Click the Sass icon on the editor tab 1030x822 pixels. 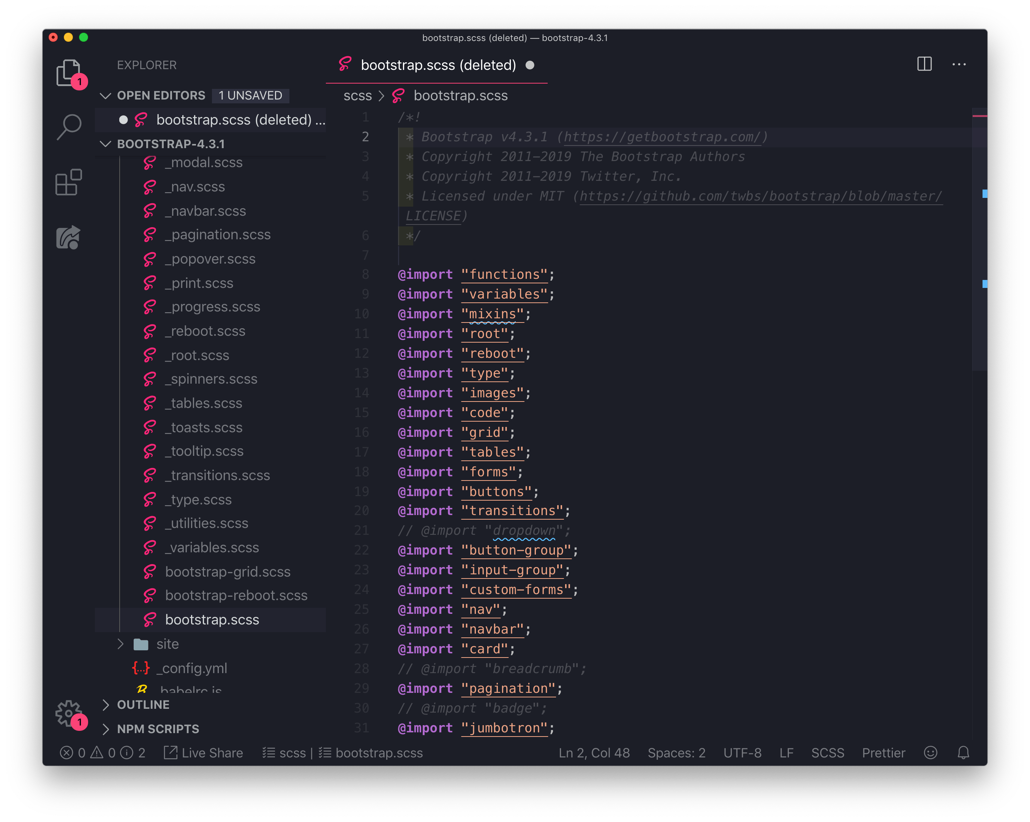(345, 64)
